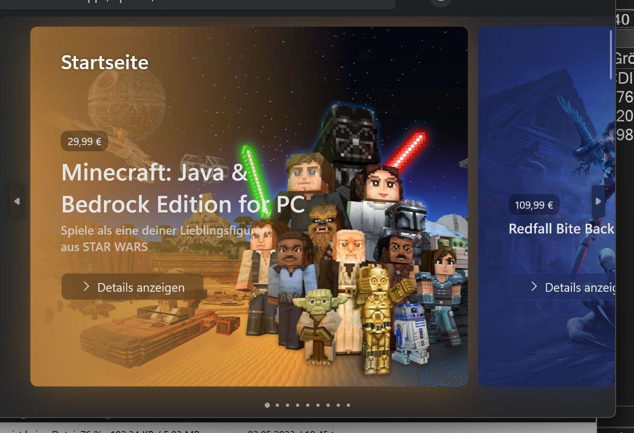
Task: Advance carousel with the right arrow
Action: click(x=598, y=201)
